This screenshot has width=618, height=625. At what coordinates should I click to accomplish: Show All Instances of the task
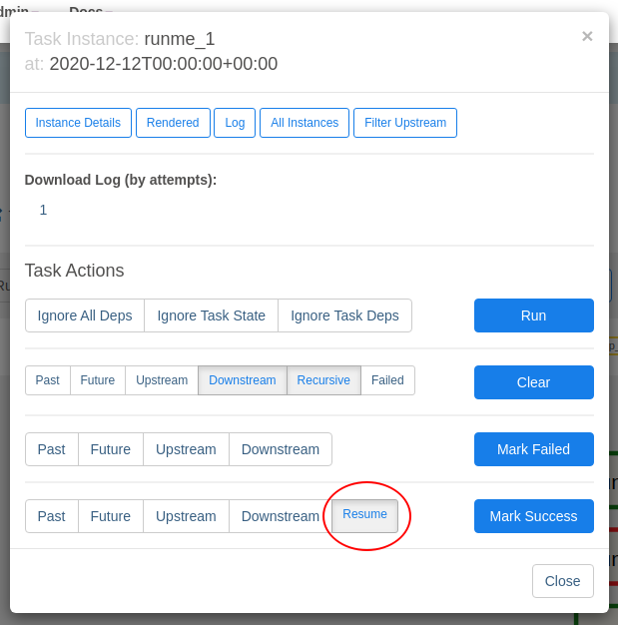click(305, 123)
